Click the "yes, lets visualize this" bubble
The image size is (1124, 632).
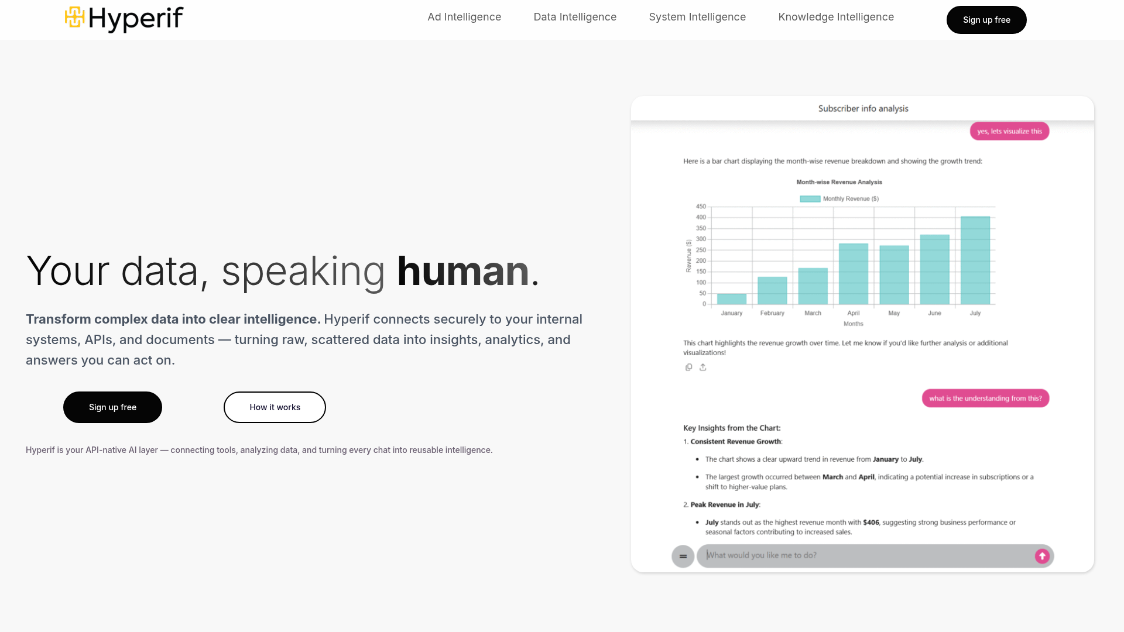[1009, 131]
